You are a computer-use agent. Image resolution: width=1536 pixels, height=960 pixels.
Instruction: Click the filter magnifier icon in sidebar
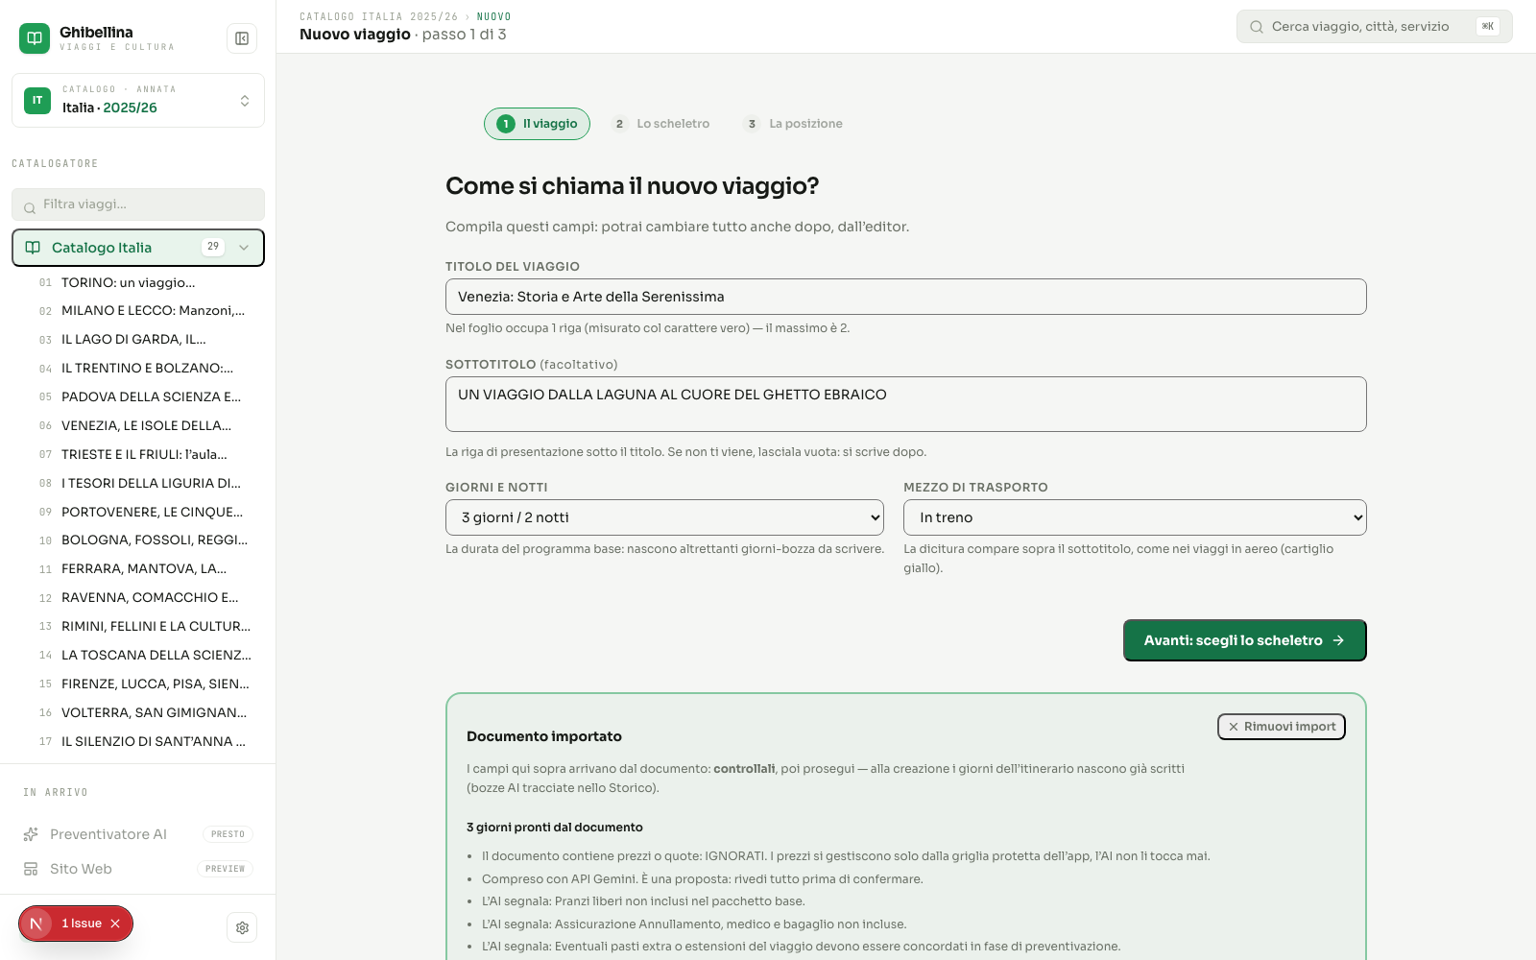pos(30,208)
